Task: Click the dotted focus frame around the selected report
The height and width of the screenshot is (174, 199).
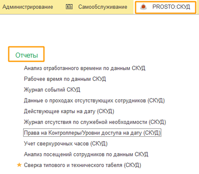Action: (162, 132)
